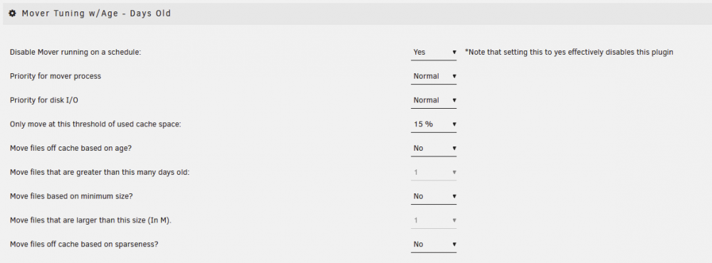Open Priority for mover process dropdown
The height and width of the screenshot is (263, 712).
point(434,76)
